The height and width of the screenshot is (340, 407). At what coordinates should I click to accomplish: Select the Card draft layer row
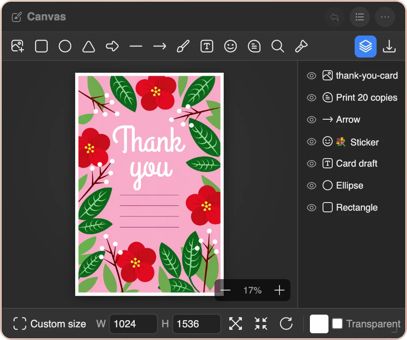(x=352, y=164)
